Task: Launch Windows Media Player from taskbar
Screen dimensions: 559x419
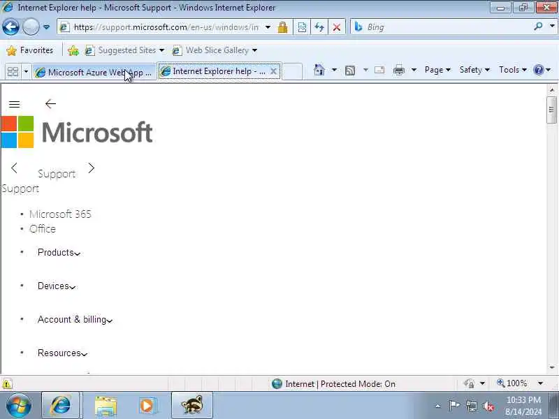Action: pos(147,406)
